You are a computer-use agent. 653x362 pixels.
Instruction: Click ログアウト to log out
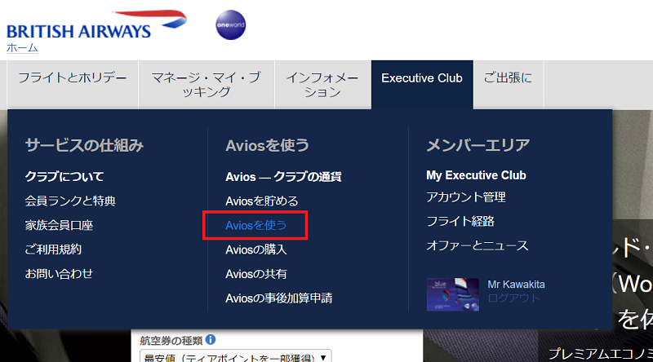click(513, 298)
